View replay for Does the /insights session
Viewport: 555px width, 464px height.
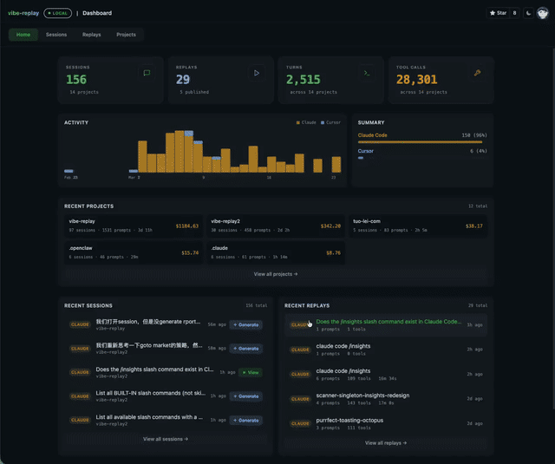click(x=251, y=372)
